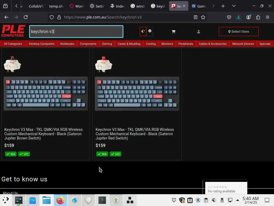Switch to Index tab
This screenshot has width=274, height=206.
click(x=117, y=6)
